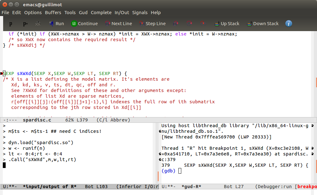Open the Gud menu
The height and width of the screenshot is (195, 317).
pyautogui.click(x=83, y=13)
